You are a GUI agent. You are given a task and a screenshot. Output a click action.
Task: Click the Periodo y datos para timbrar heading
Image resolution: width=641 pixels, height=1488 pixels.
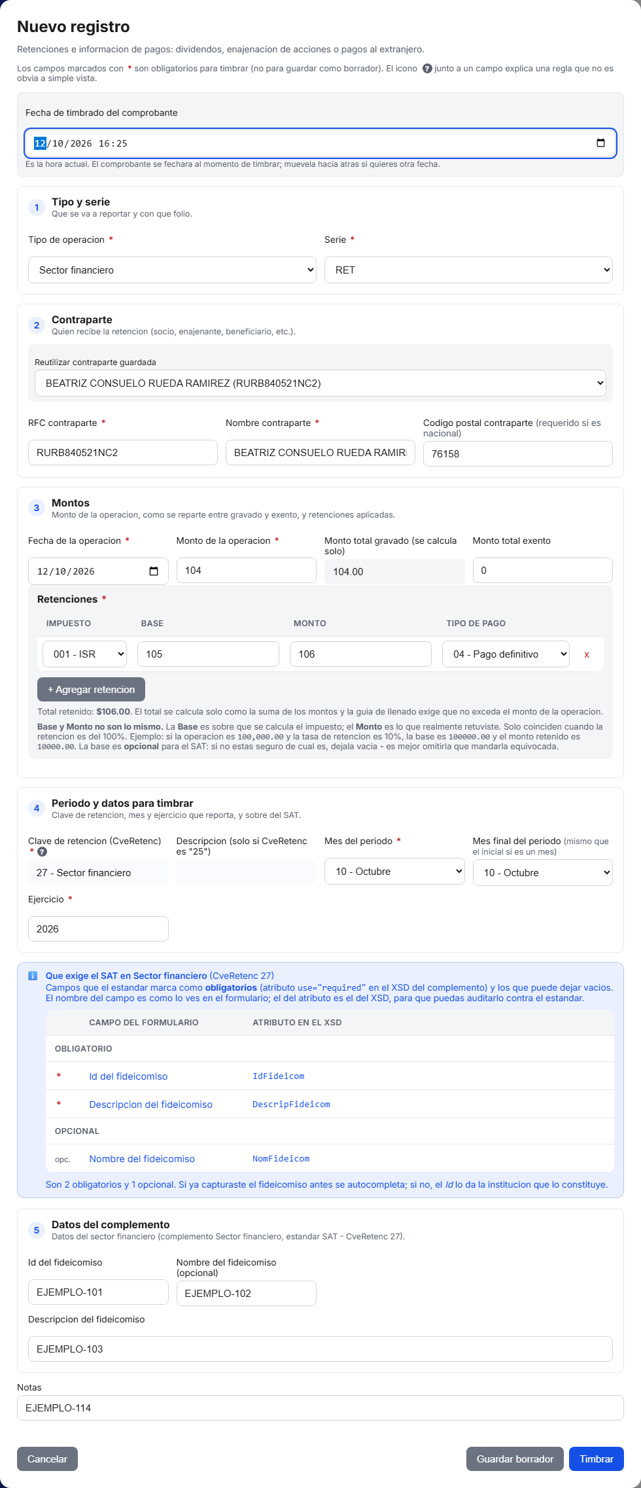[122, 804]
